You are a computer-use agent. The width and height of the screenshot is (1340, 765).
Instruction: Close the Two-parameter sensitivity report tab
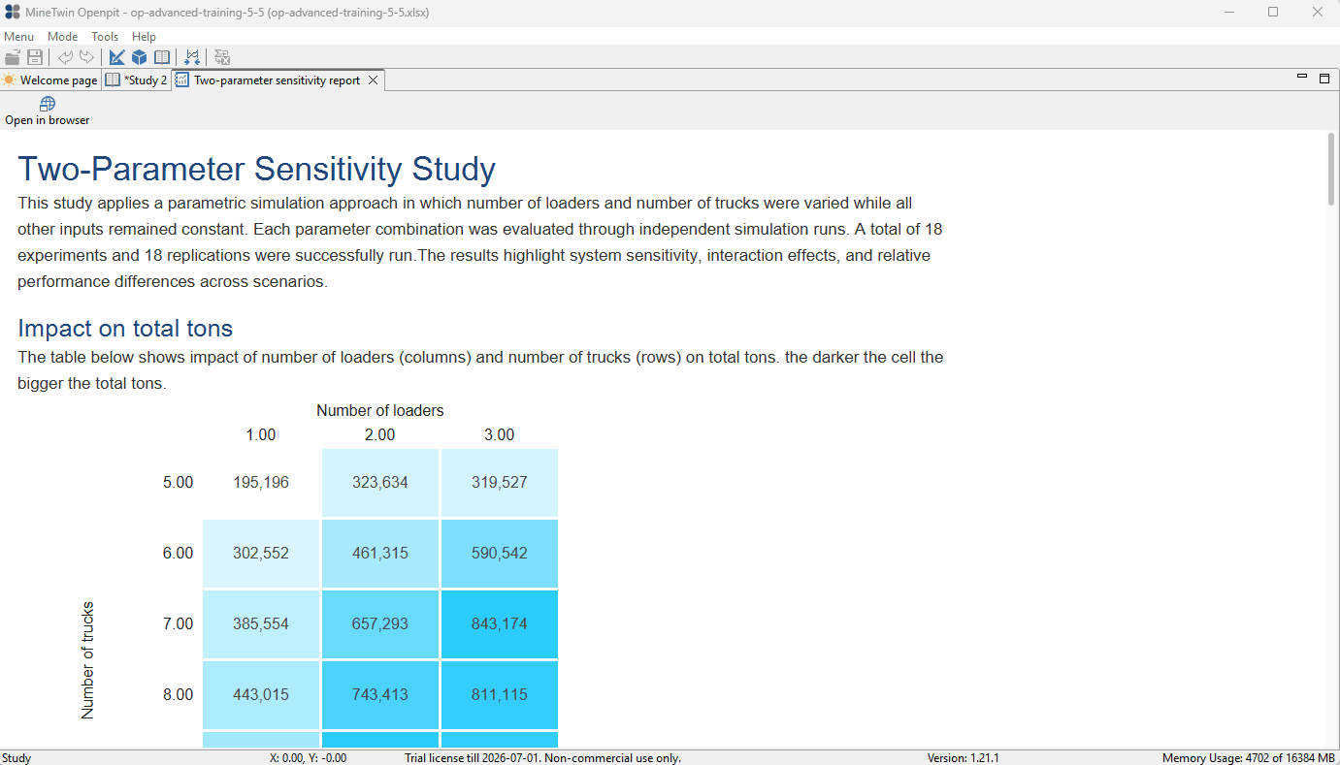click(372, 80)
